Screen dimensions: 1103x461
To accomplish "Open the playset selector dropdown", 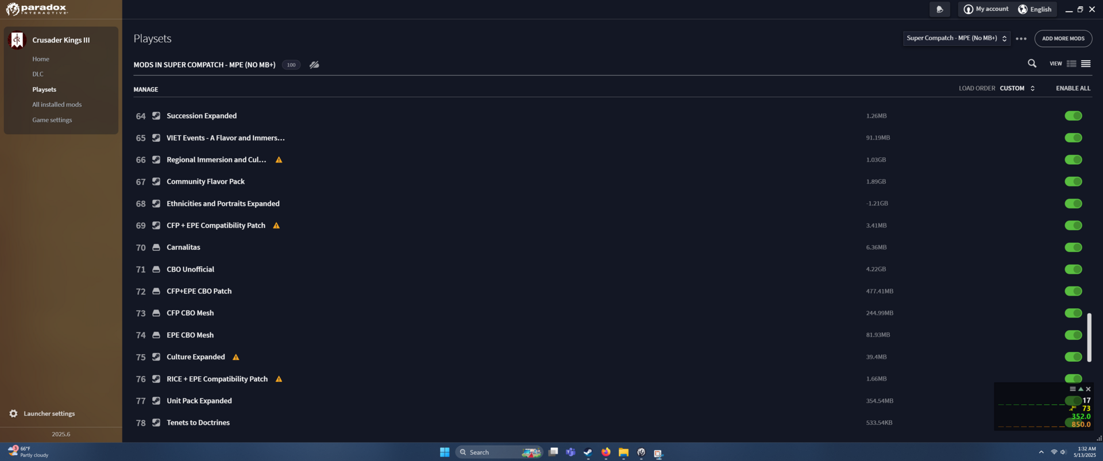I will coord(957,38).
